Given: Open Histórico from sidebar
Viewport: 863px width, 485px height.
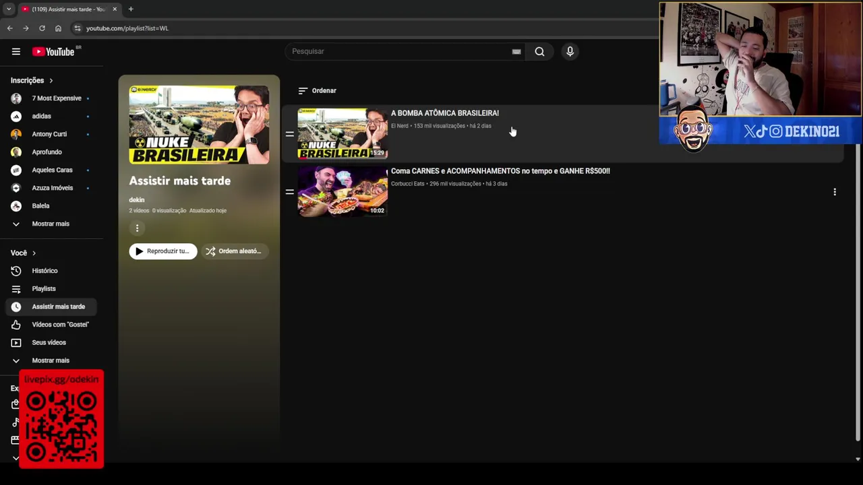Looking at the screenshot, I should tap(51, 271).
